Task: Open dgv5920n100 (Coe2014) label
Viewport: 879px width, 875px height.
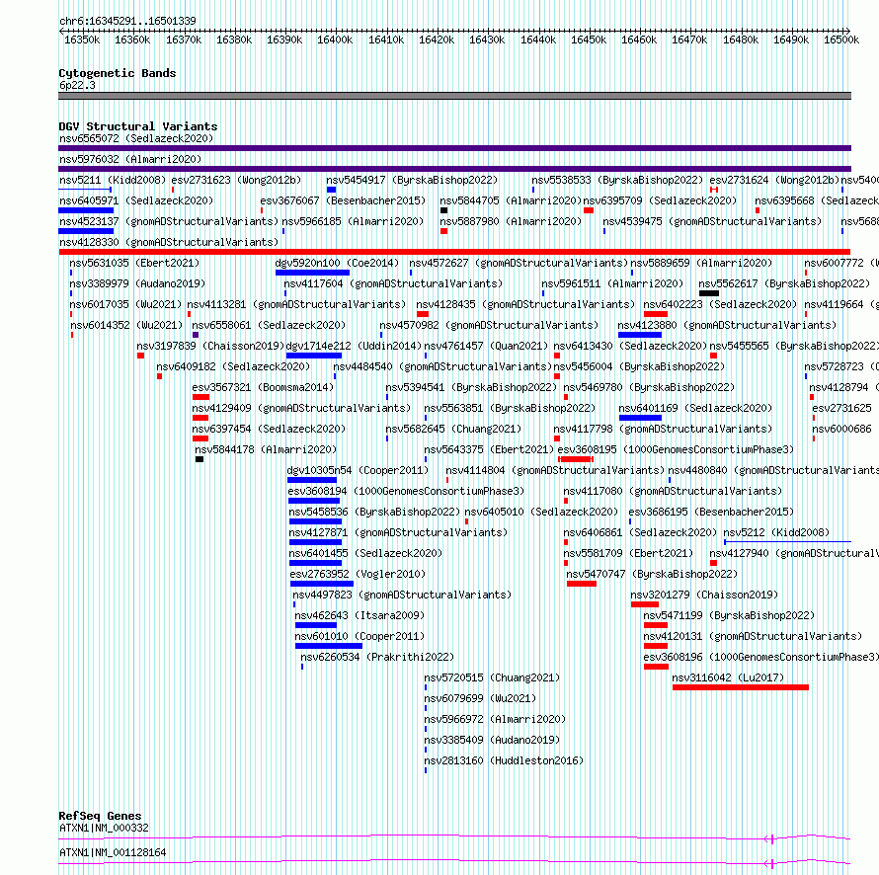Action: pyautogui.click(x=337, y=263)
